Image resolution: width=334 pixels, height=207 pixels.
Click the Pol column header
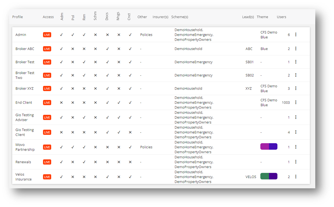73,18
